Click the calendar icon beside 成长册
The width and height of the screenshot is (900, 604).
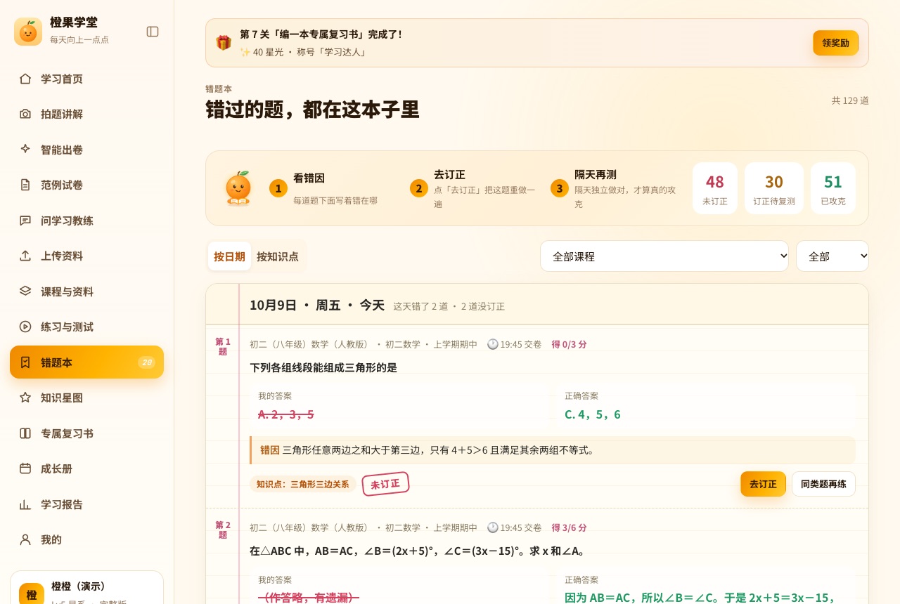click(x=25, y=468)
